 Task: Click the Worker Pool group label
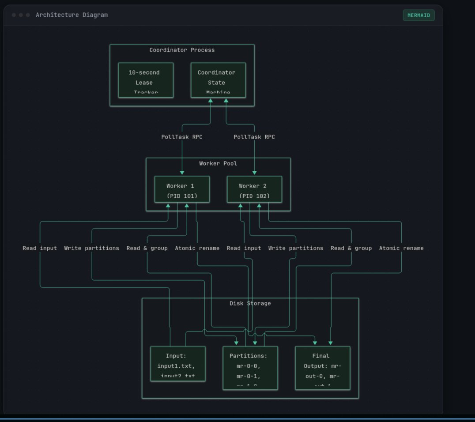(x=218, y=163)
